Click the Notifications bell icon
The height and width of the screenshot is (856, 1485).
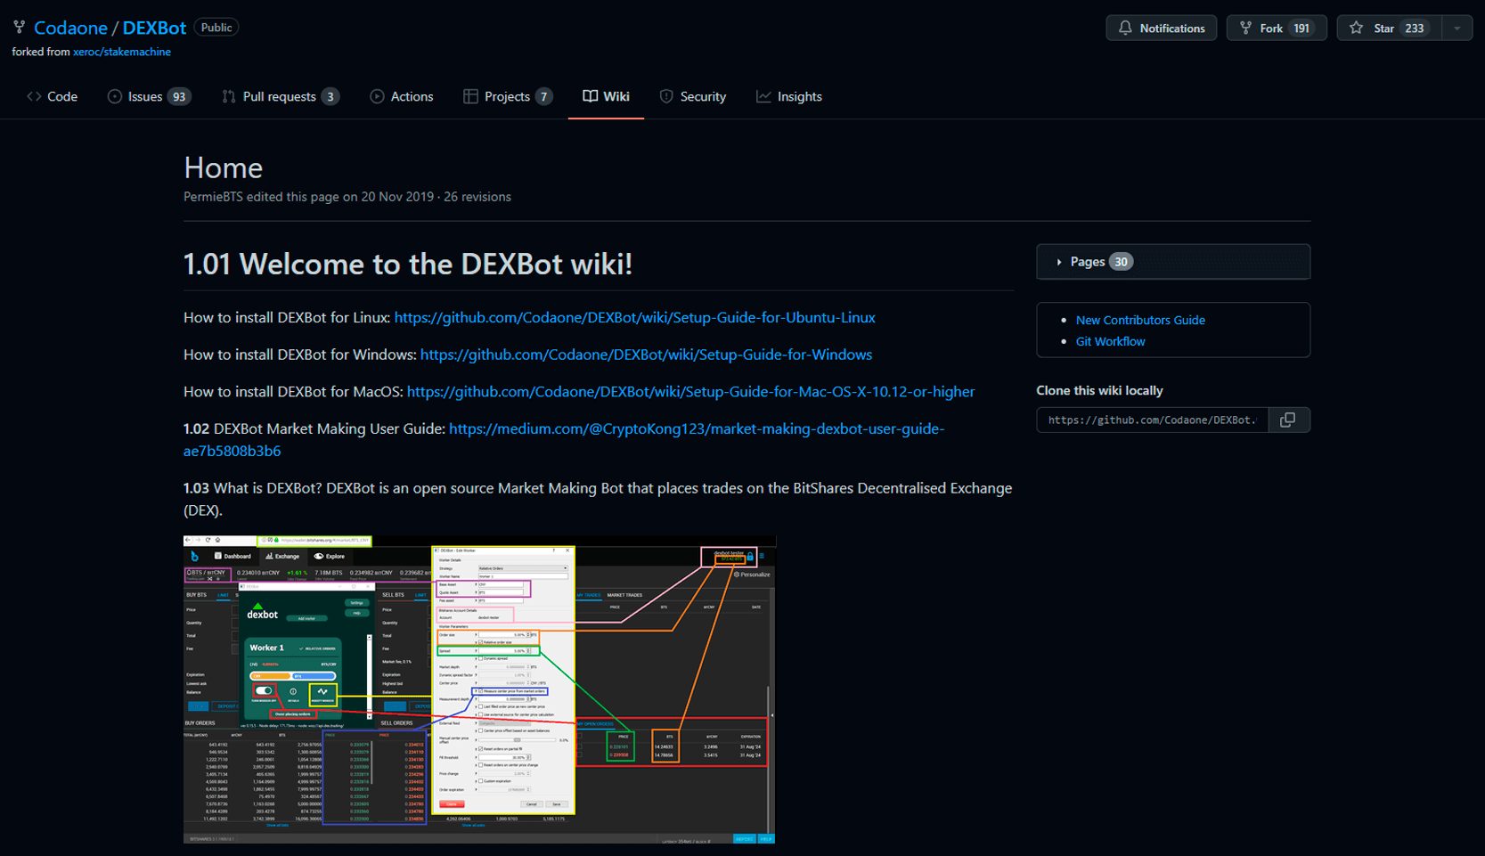1125,29
